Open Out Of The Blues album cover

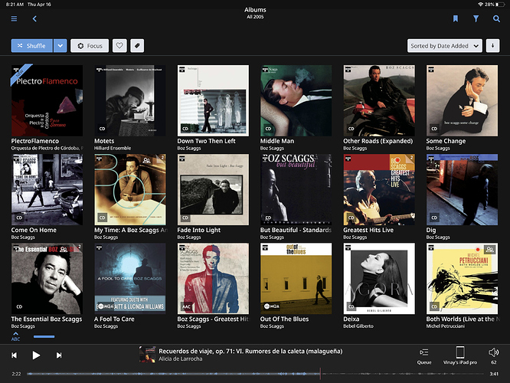click(296, 279)
